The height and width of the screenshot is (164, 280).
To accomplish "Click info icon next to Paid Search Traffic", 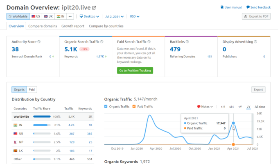I will tap(149, 42).
